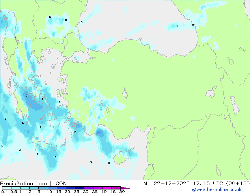The height and width of the screenshot is (193, 250).
Task: Click the 30–35 mm purple legend swatch
Action: click(x=89, y=188)
